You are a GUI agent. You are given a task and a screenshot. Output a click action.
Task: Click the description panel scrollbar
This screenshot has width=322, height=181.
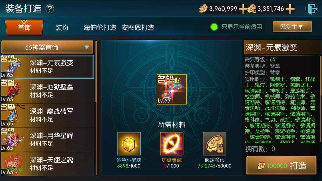(320, 76)
